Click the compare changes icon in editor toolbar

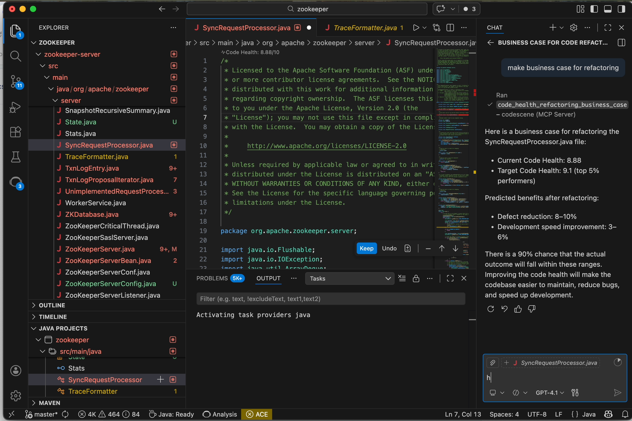[x=437, y=28]
